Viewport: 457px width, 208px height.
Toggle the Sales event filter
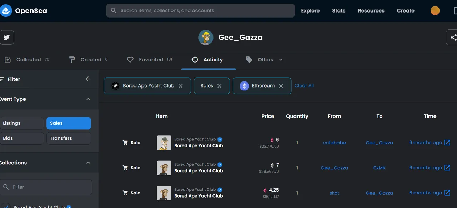(69, 123)
